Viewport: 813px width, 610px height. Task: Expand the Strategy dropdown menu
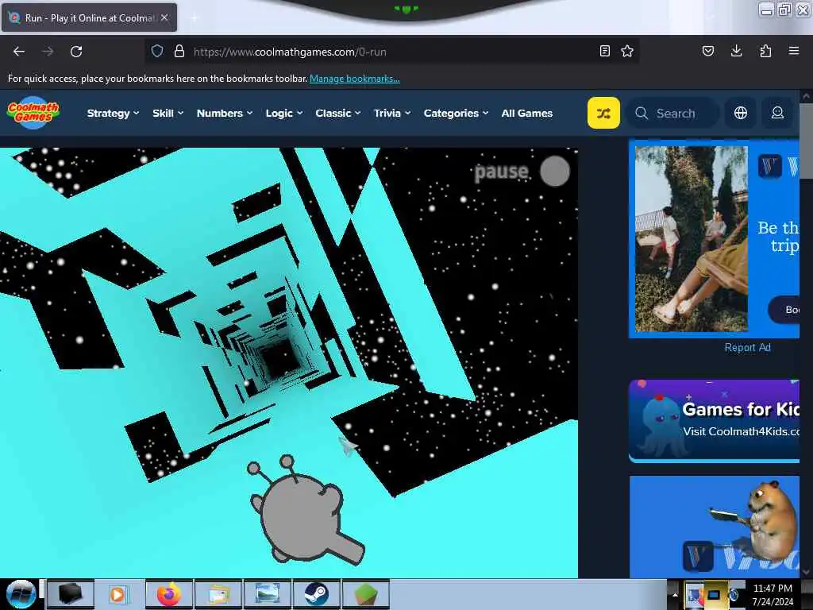113,113
